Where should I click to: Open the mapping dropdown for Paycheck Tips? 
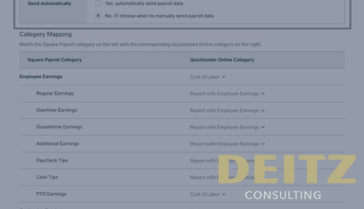coord(228,161)
